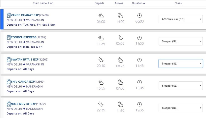The width and height of the screenshot is (206, 118).
Task: Click the Train name & no. column header
Action: coord(43,3)
